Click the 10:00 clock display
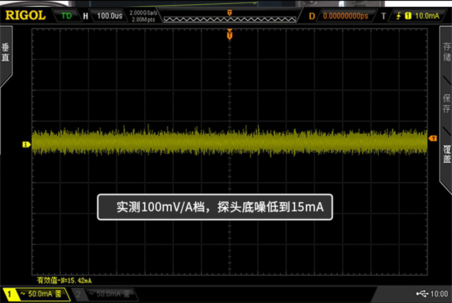Image resolution: width=452 pixels, height=303 pixels. pyautogui.click(x=439, y=294)
